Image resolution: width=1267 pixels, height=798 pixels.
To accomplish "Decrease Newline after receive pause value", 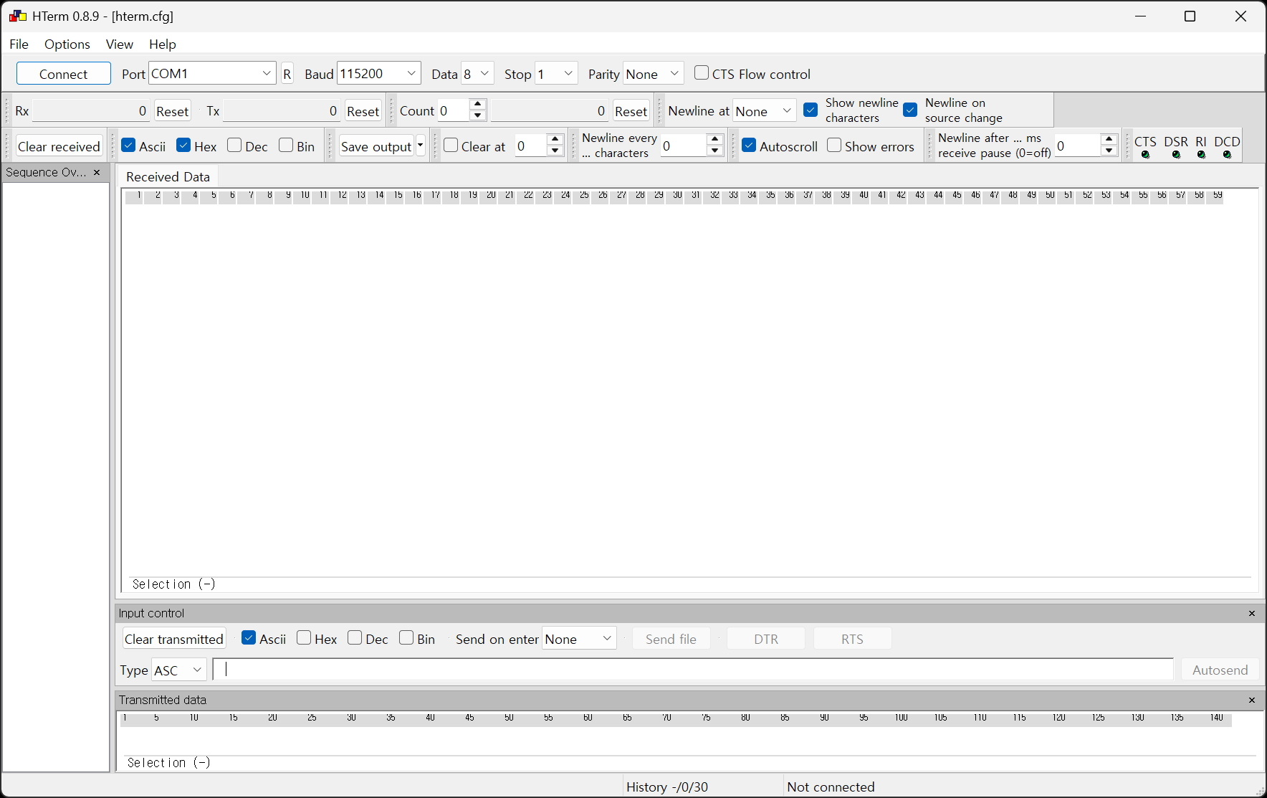I will 1109,151.
